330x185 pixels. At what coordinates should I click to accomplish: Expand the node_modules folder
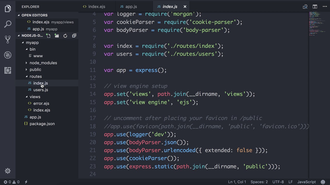pos(43,63)
